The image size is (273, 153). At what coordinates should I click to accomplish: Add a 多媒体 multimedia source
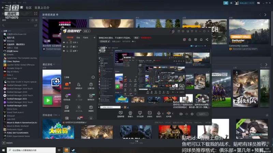click(149, 114)
